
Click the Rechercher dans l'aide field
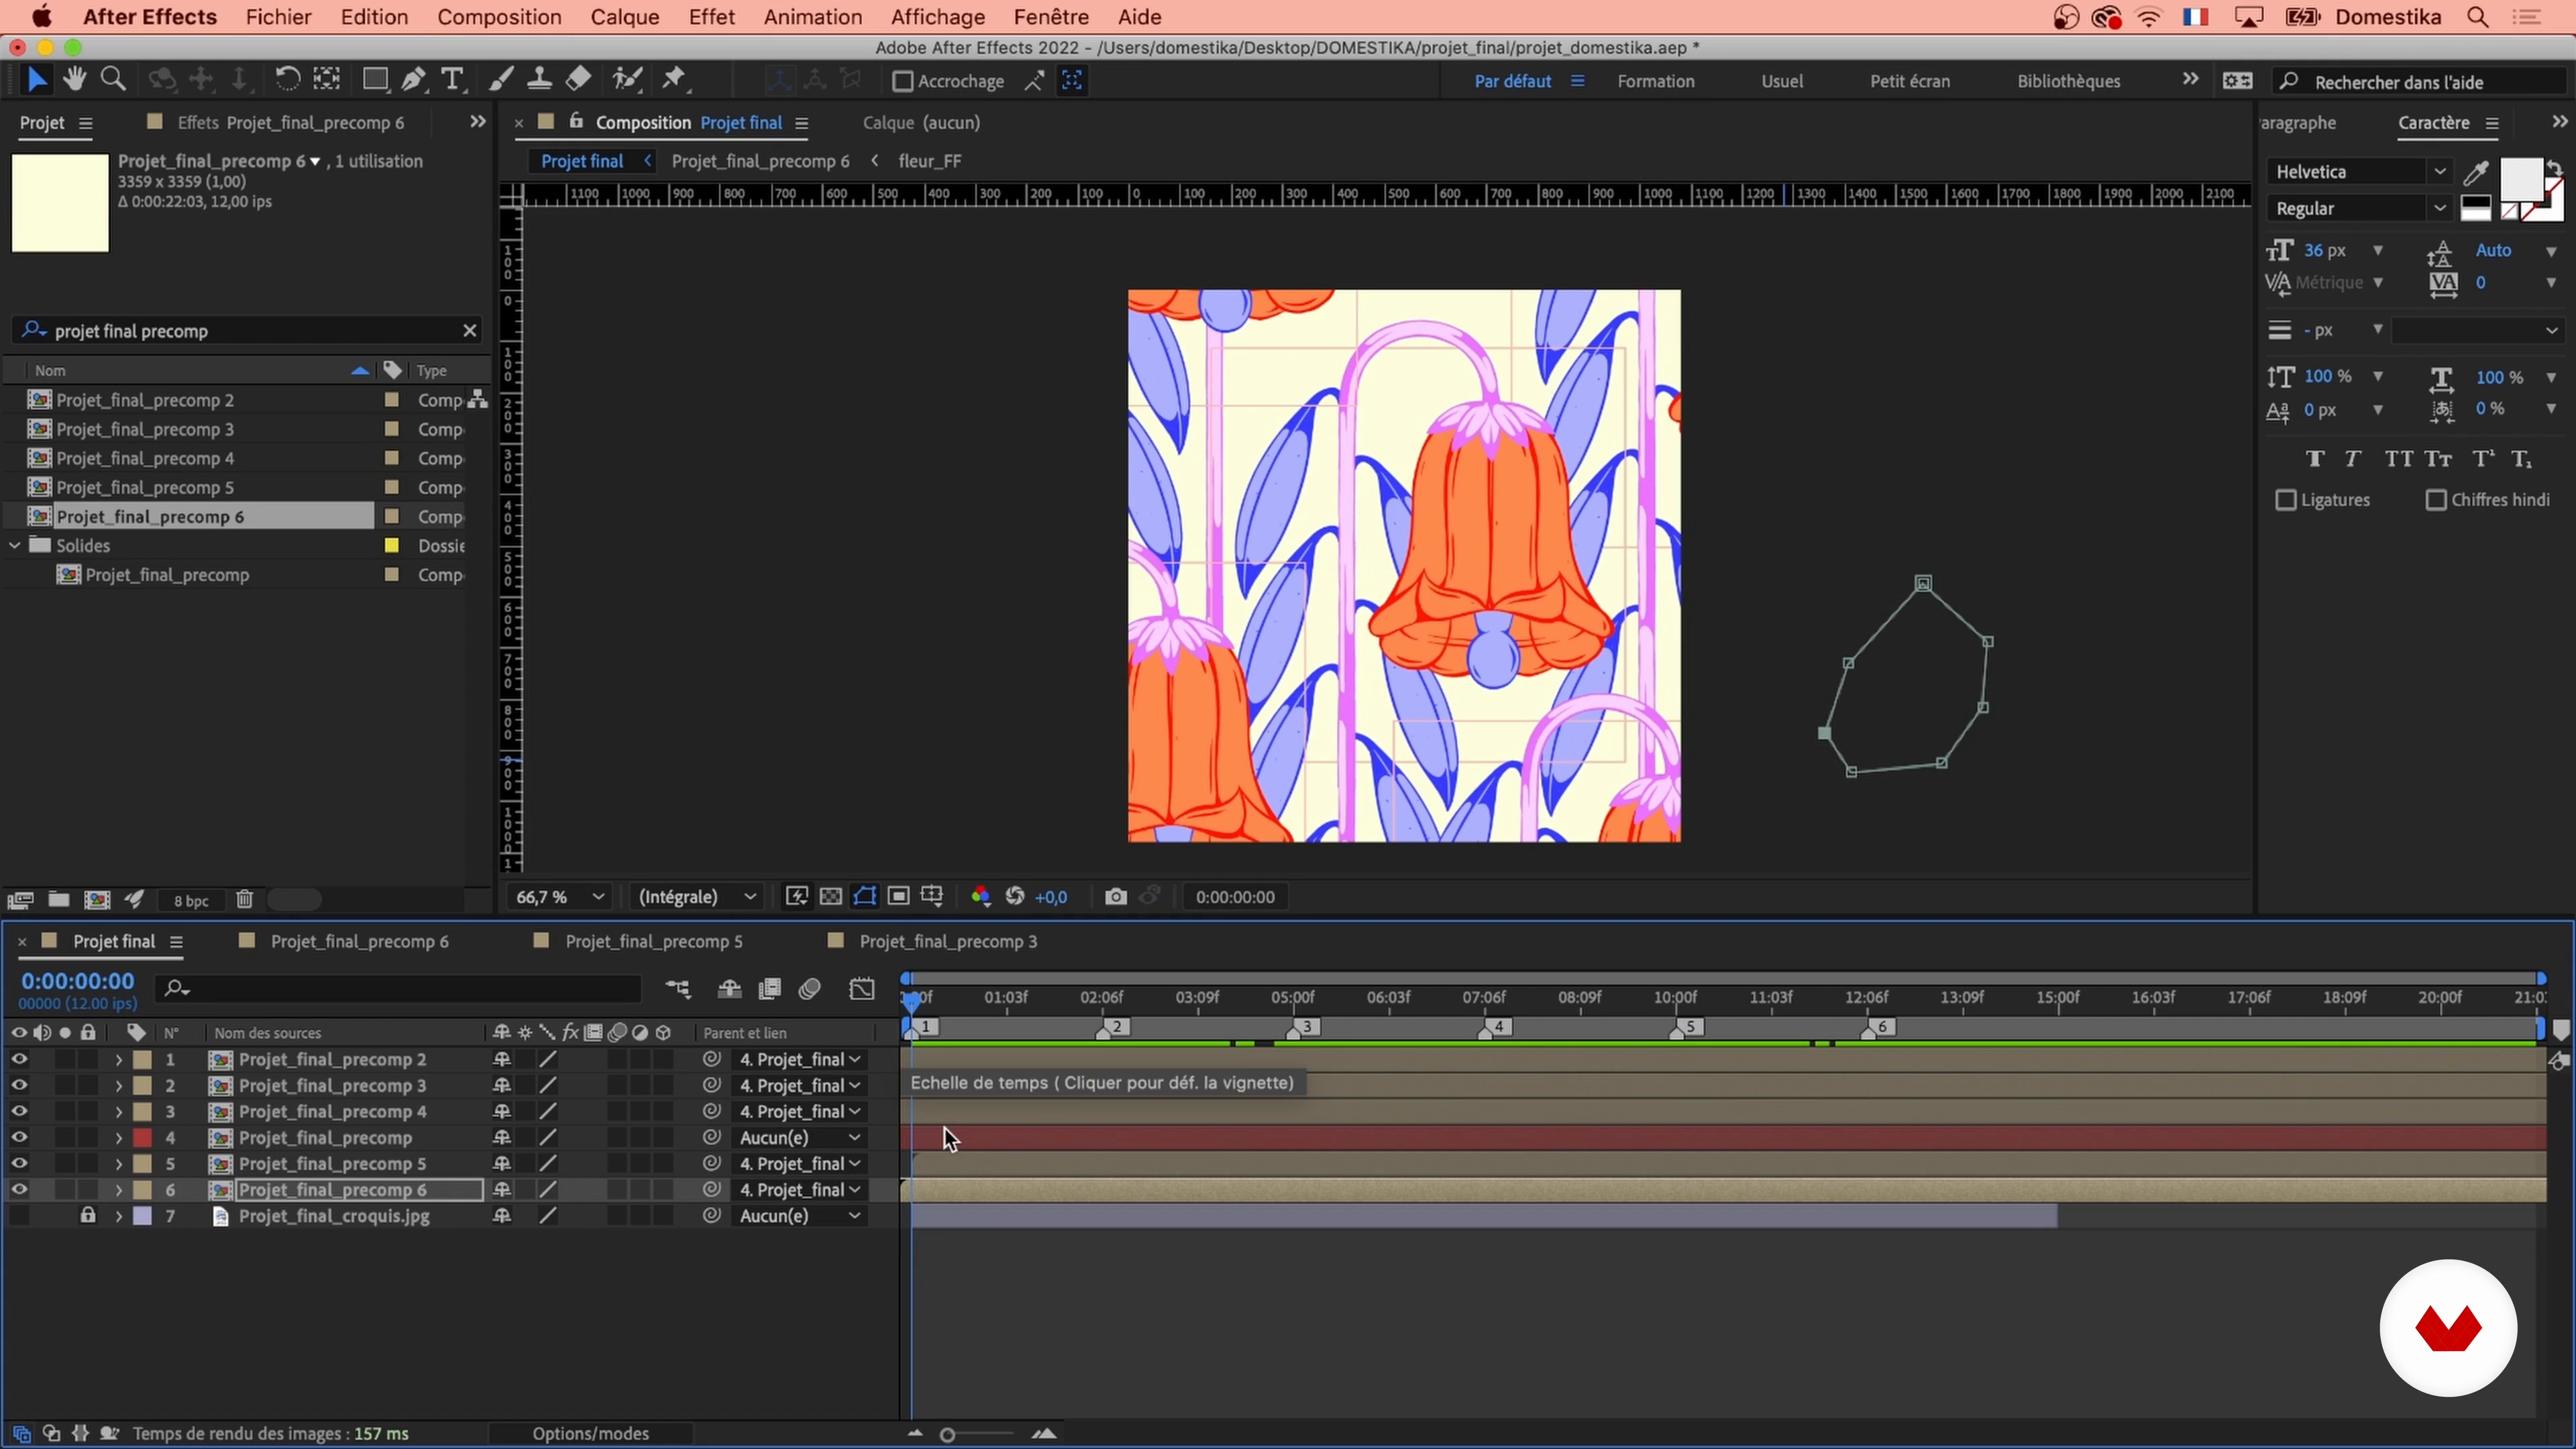[2420, 82]
